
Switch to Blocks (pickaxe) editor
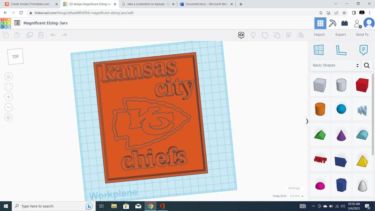point(332,23)
